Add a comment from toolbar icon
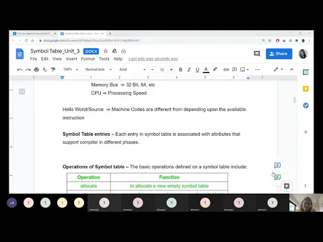The height and width of the screenshot is (242, 323). pos(234,69)
